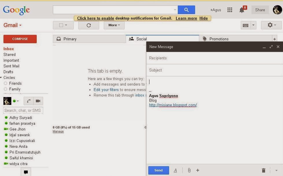Start a phone call from the chat panel

coord(28,101)
